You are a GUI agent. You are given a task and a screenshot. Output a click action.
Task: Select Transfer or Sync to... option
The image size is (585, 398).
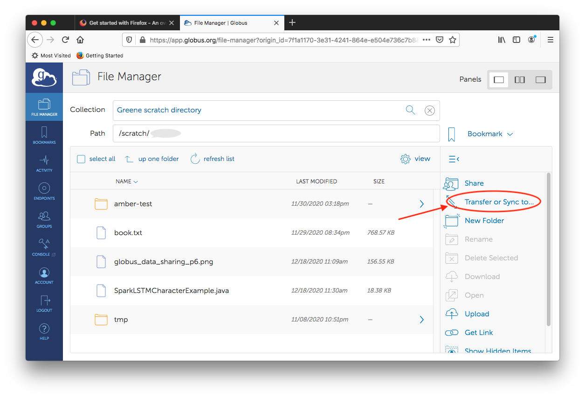(x=499, y=202)
